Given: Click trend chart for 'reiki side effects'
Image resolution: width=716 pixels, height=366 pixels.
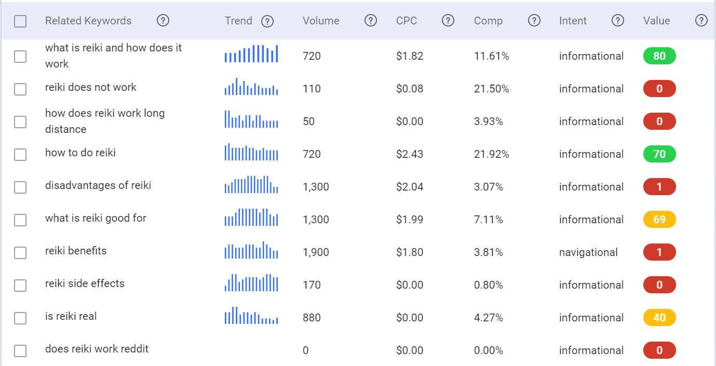Looking at the screenshot, I should point(251,282).
